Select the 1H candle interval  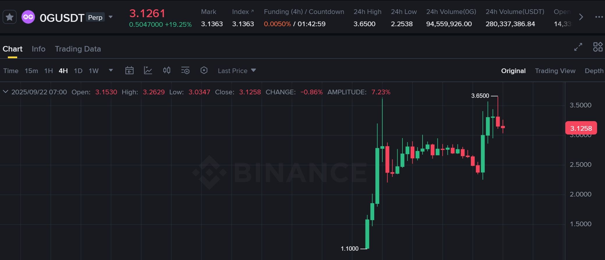(48, 70)
